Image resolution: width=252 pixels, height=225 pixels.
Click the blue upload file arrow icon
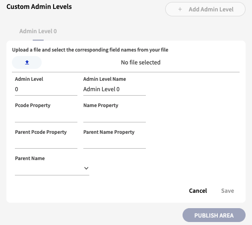pos(27,62)
